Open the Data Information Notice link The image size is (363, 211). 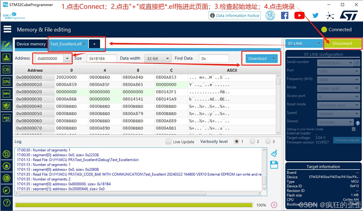[x=235, y=15]
